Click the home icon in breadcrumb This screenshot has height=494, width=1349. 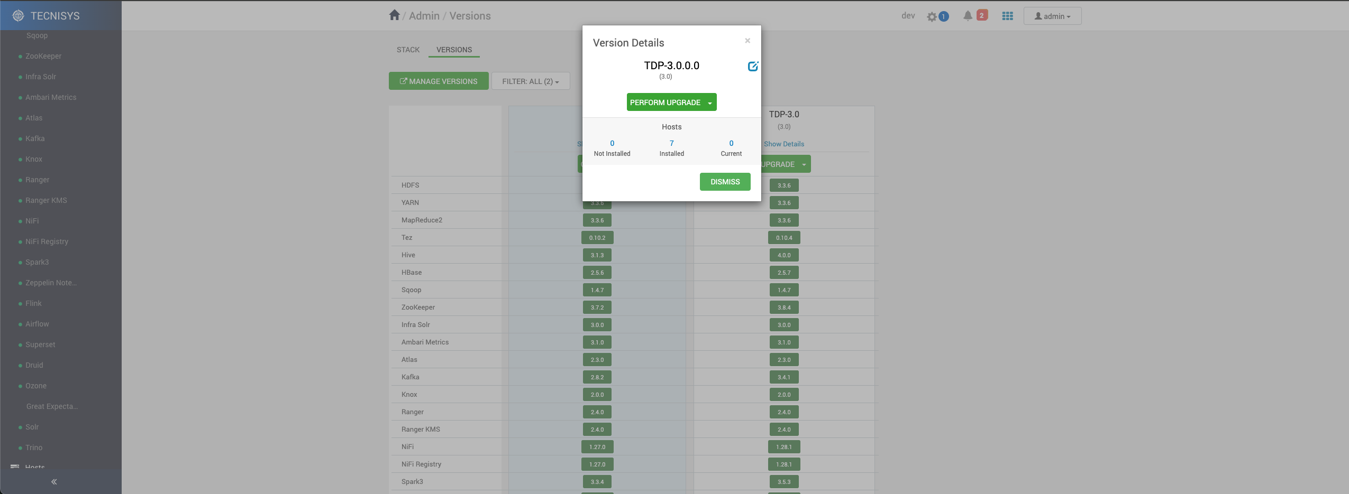394,15
